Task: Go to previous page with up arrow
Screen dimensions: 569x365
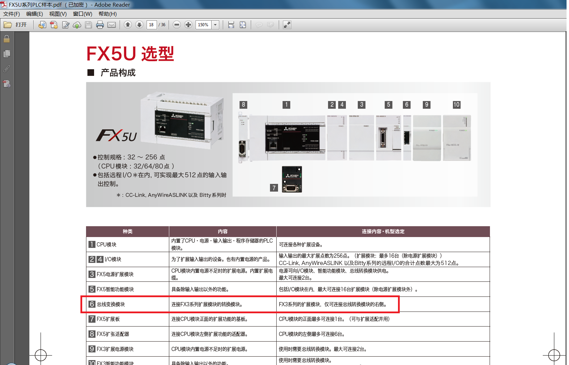Action: [x=128, y=25]
